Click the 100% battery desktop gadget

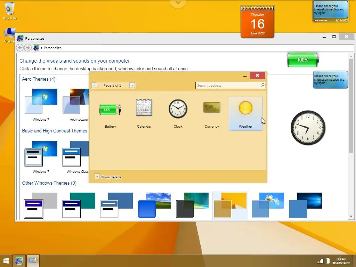pyautogui.click(x=303, y=60)
